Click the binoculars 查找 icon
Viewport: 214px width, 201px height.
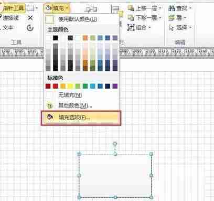tap(172, 8)
